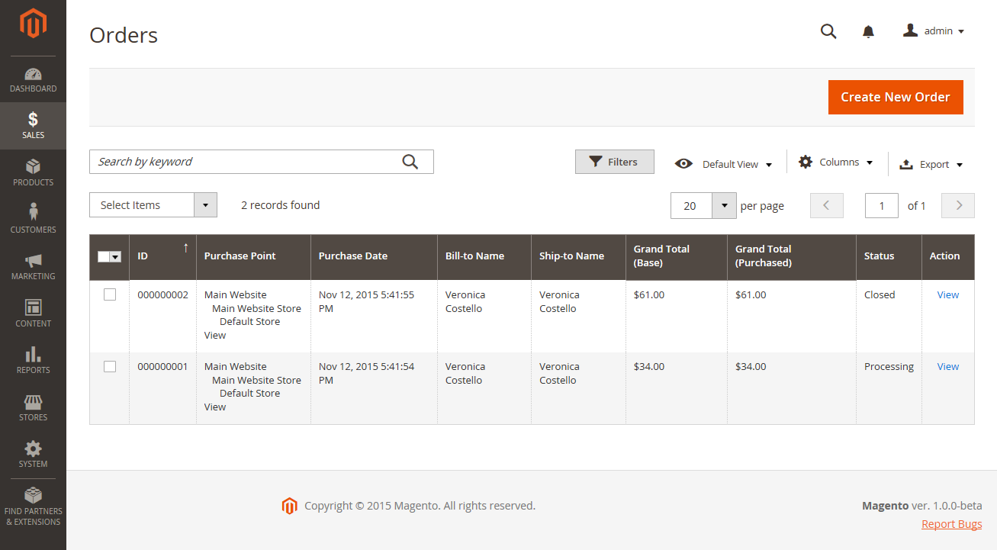This screenshot has height=550, width=997.
Task: Open the Stores menu
Action: 33,407
